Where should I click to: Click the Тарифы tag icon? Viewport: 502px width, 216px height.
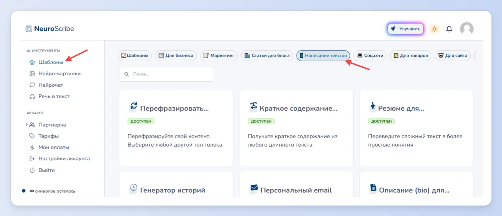pos(32,136)
